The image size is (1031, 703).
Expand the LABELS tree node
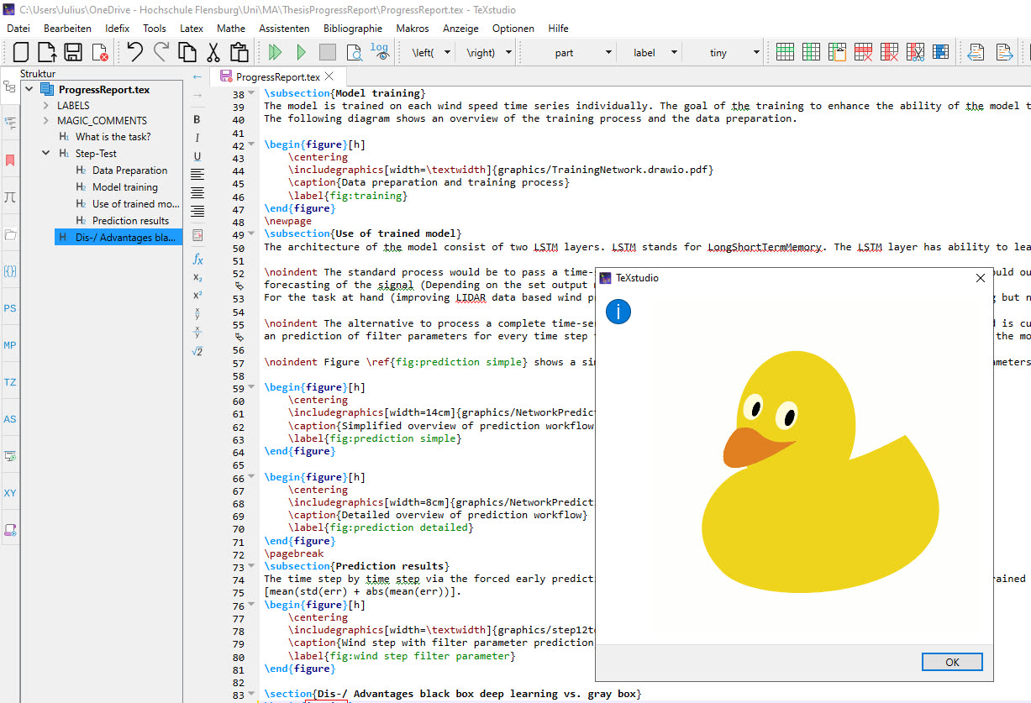point(46,106)
